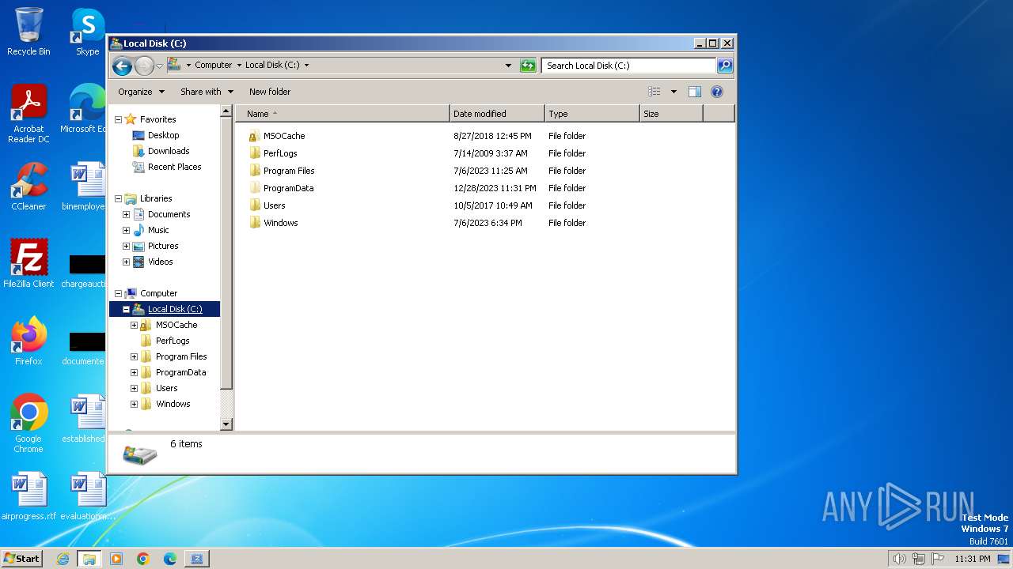The image size is (1013, 569).
Task: Open the views options dropdown arrow
Action: click(673, 92)
